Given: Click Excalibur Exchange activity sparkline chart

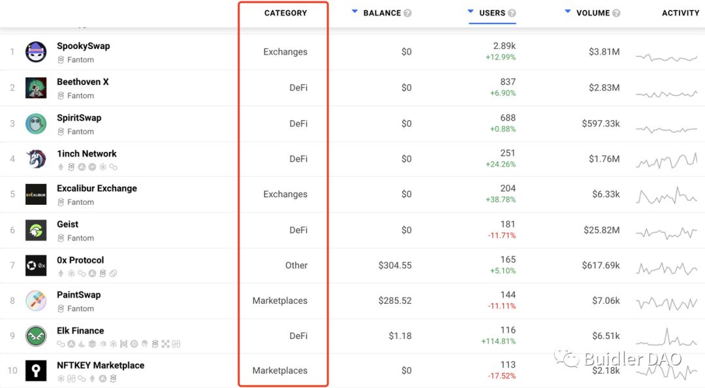Looking at the screenshot, I should pos(666,196).
